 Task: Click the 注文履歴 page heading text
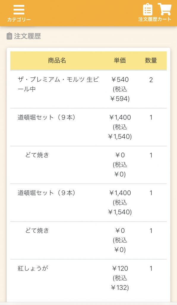27,36
